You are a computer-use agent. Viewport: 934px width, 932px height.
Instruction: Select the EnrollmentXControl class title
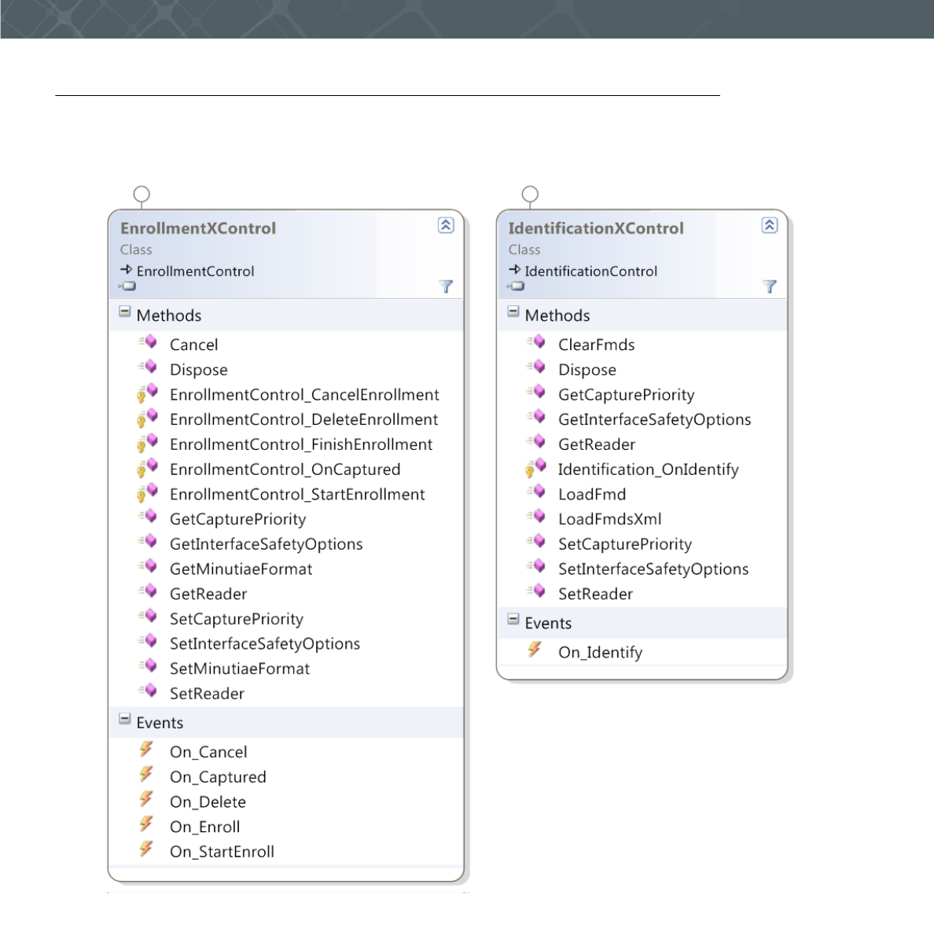pos(198,228)
